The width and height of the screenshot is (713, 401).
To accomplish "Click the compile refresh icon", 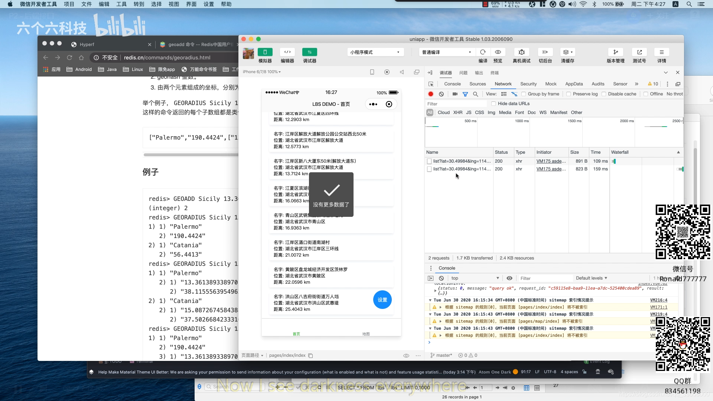I will point(483,52).
